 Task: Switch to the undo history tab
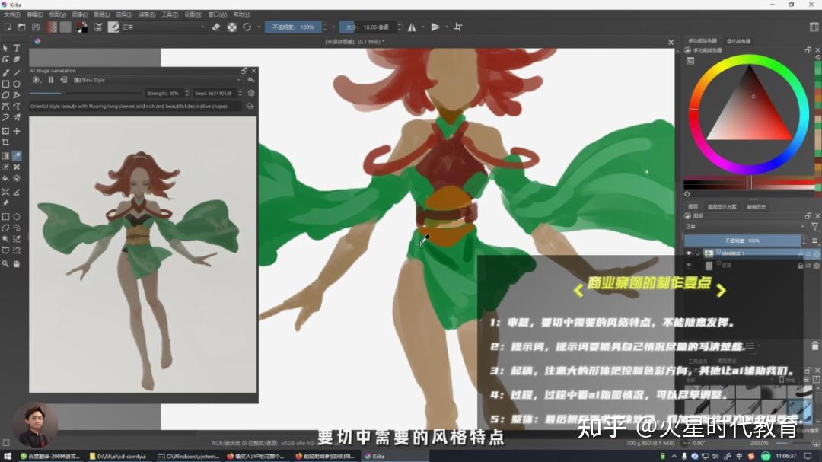757,206
